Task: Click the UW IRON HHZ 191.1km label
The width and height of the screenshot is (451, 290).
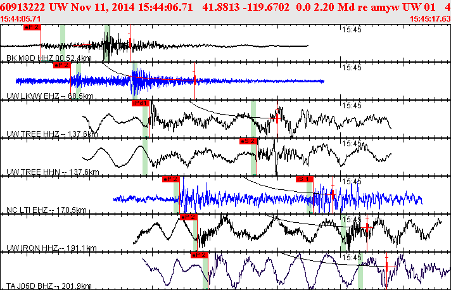Action: click(x=51, y=248)
